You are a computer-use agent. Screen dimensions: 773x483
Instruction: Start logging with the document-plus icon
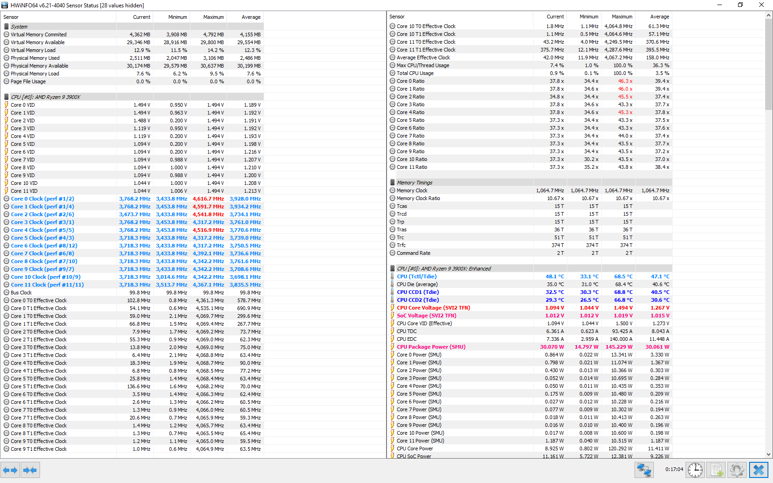(716, 470)
